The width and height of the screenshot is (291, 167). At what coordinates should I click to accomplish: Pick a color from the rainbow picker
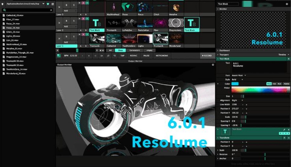pyautogui.click(x=260, y=90)
